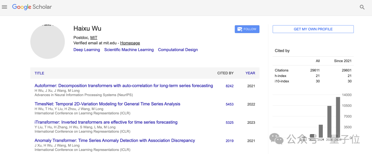Select the Computational Design tag
The height and width of the screenshot is (154, 372).
click(178, 50)
